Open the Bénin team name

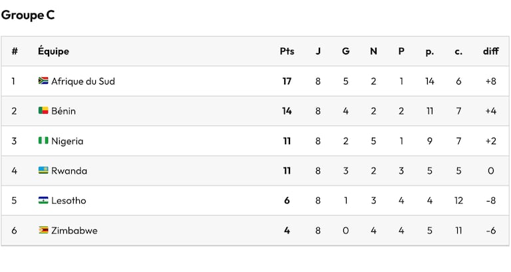point(64,111)
